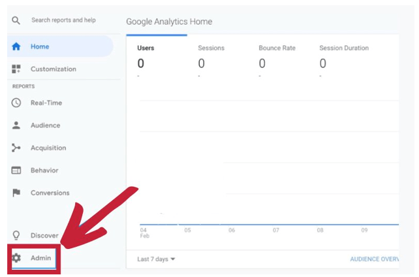Click the 04 Feb axis label
Screen dimensions: 419x277
coord(145,233)
